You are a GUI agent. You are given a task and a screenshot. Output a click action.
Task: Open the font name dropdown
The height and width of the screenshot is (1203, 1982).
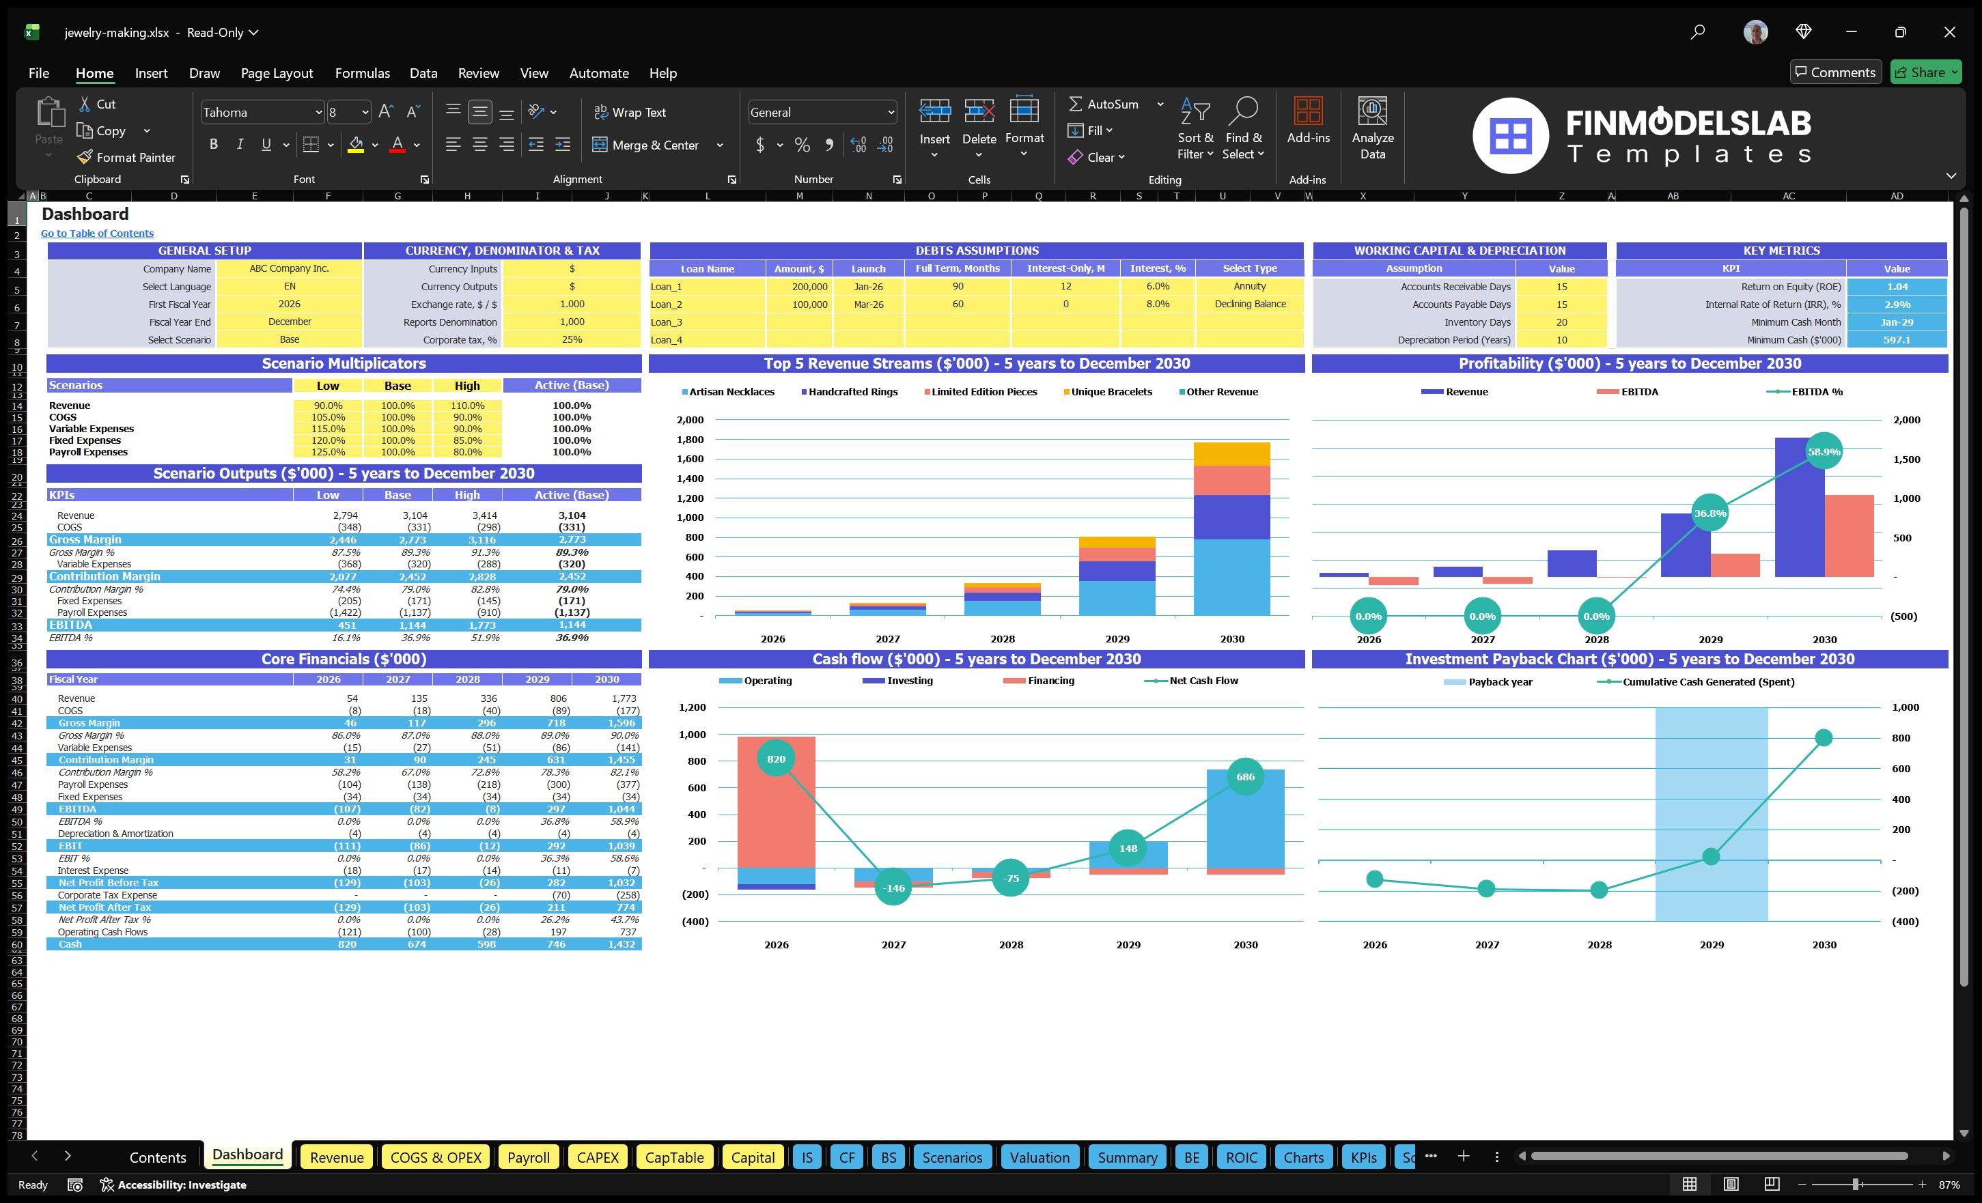coord(320,112)
